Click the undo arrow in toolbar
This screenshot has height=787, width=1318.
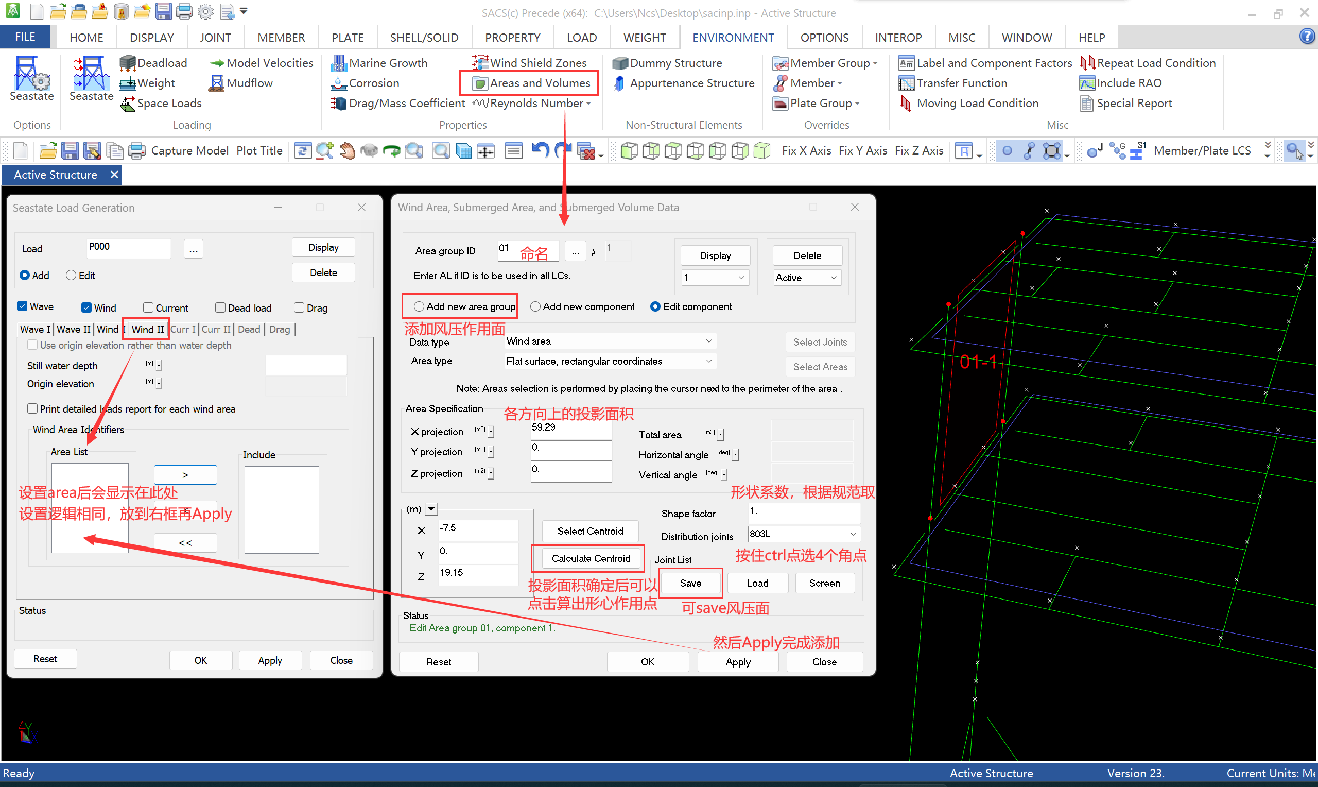tap(540, 150)
